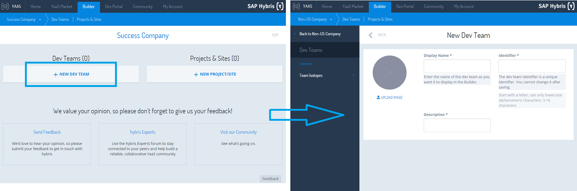
Task: Click the EDIT link next to Success Company title
Action: 275,35
